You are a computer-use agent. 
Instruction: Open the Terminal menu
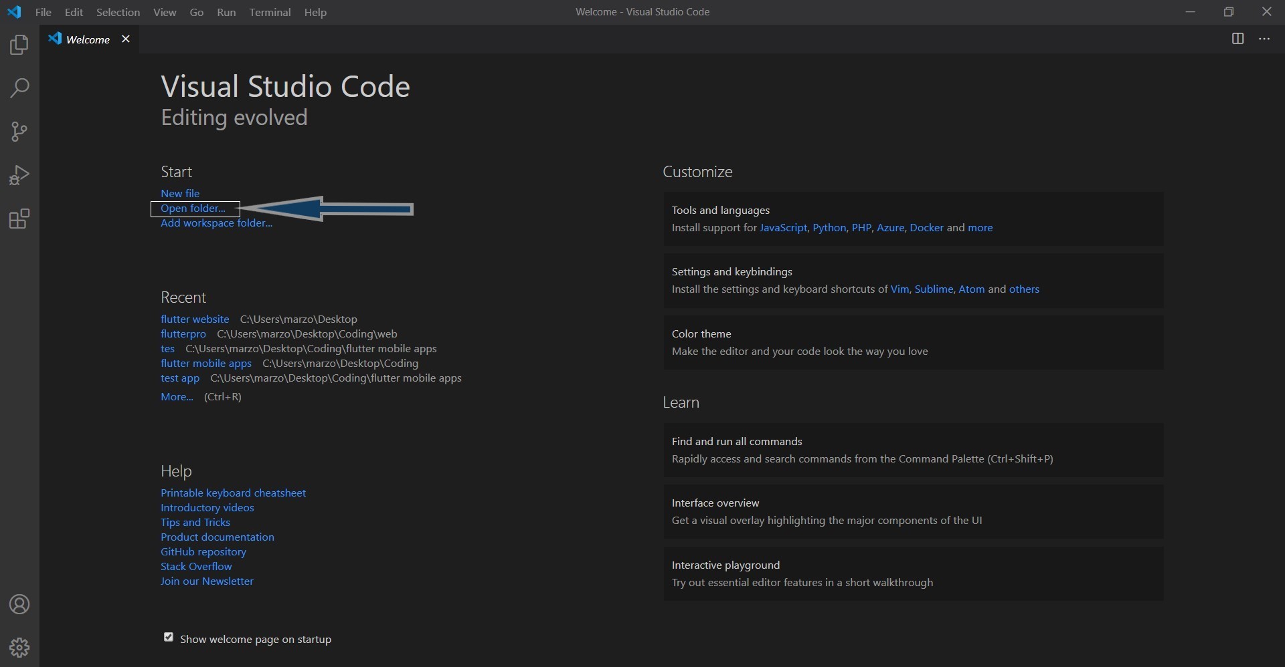(270, 12)
